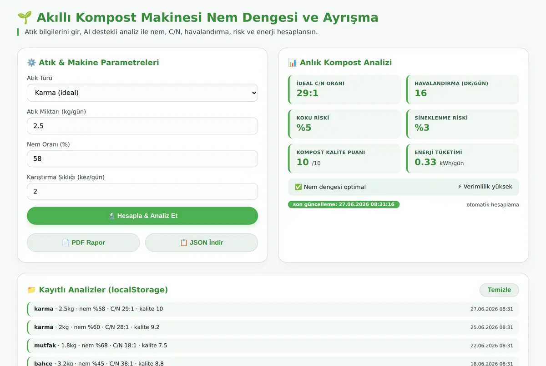Select the Havalandırma (dk/gün) 16 card
546x366 pixels.
tap(463, 89)
